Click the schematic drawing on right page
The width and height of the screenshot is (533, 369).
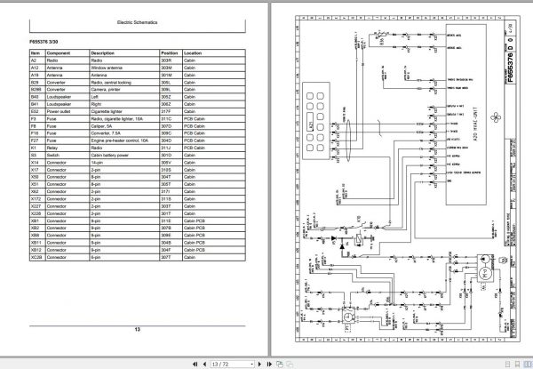pos(408,179)
